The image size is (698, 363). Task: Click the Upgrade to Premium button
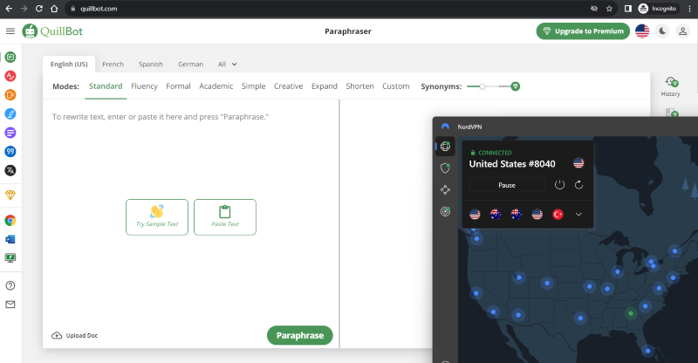point(583,31)
